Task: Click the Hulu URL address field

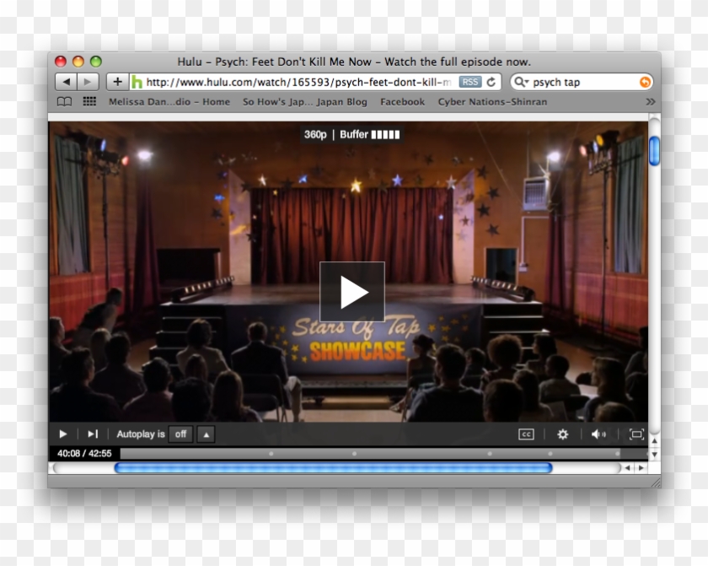Action: coord(298,82)
